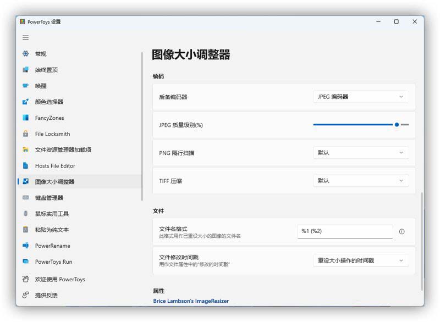This screenshot has height=322, width=440.
Task: Click the 常规 gear icon in sidebar
Action: click(25, 54)
